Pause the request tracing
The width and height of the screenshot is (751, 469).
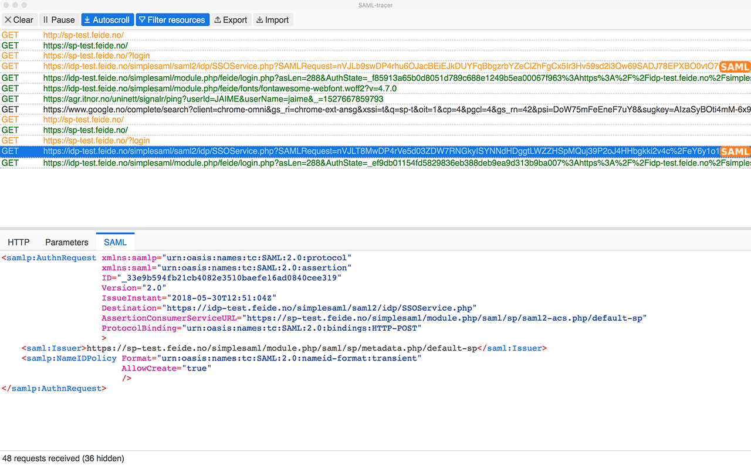[59, 20]
